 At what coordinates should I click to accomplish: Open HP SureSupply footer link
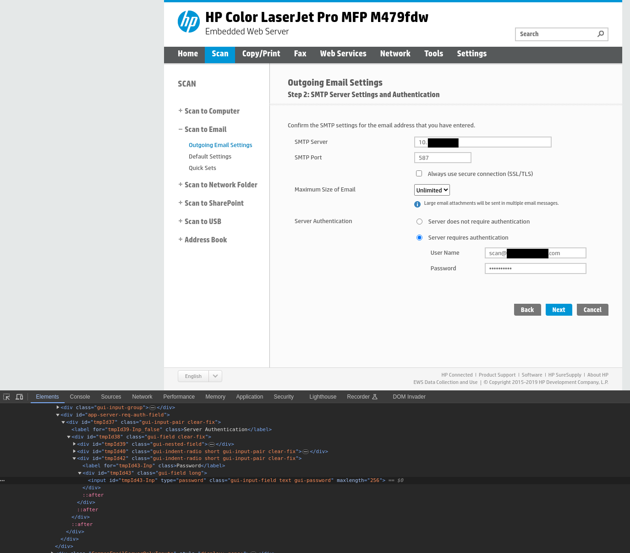click(564, 375)
